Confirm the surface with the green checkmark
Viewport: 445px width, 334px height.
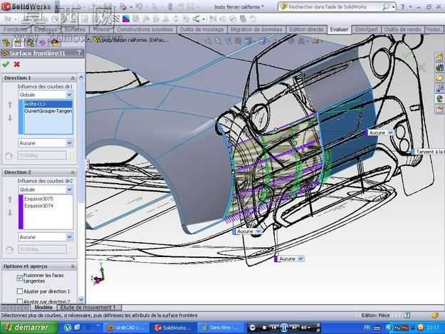6,64
